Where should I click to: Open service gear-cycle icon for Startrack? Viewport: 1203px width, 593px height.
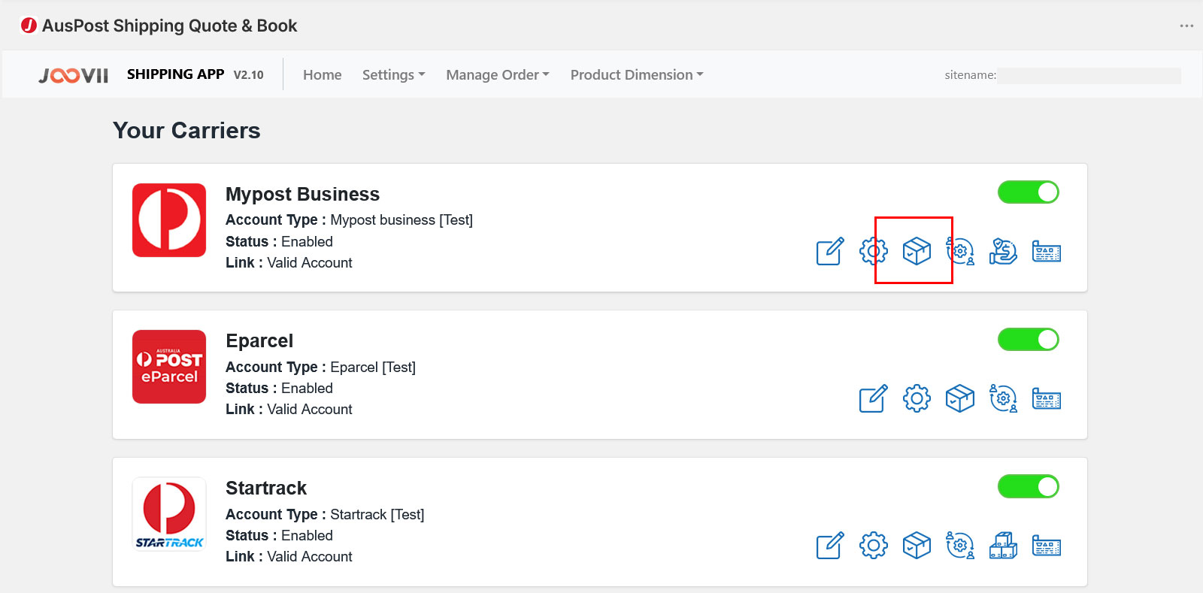(x=960, y=546)
